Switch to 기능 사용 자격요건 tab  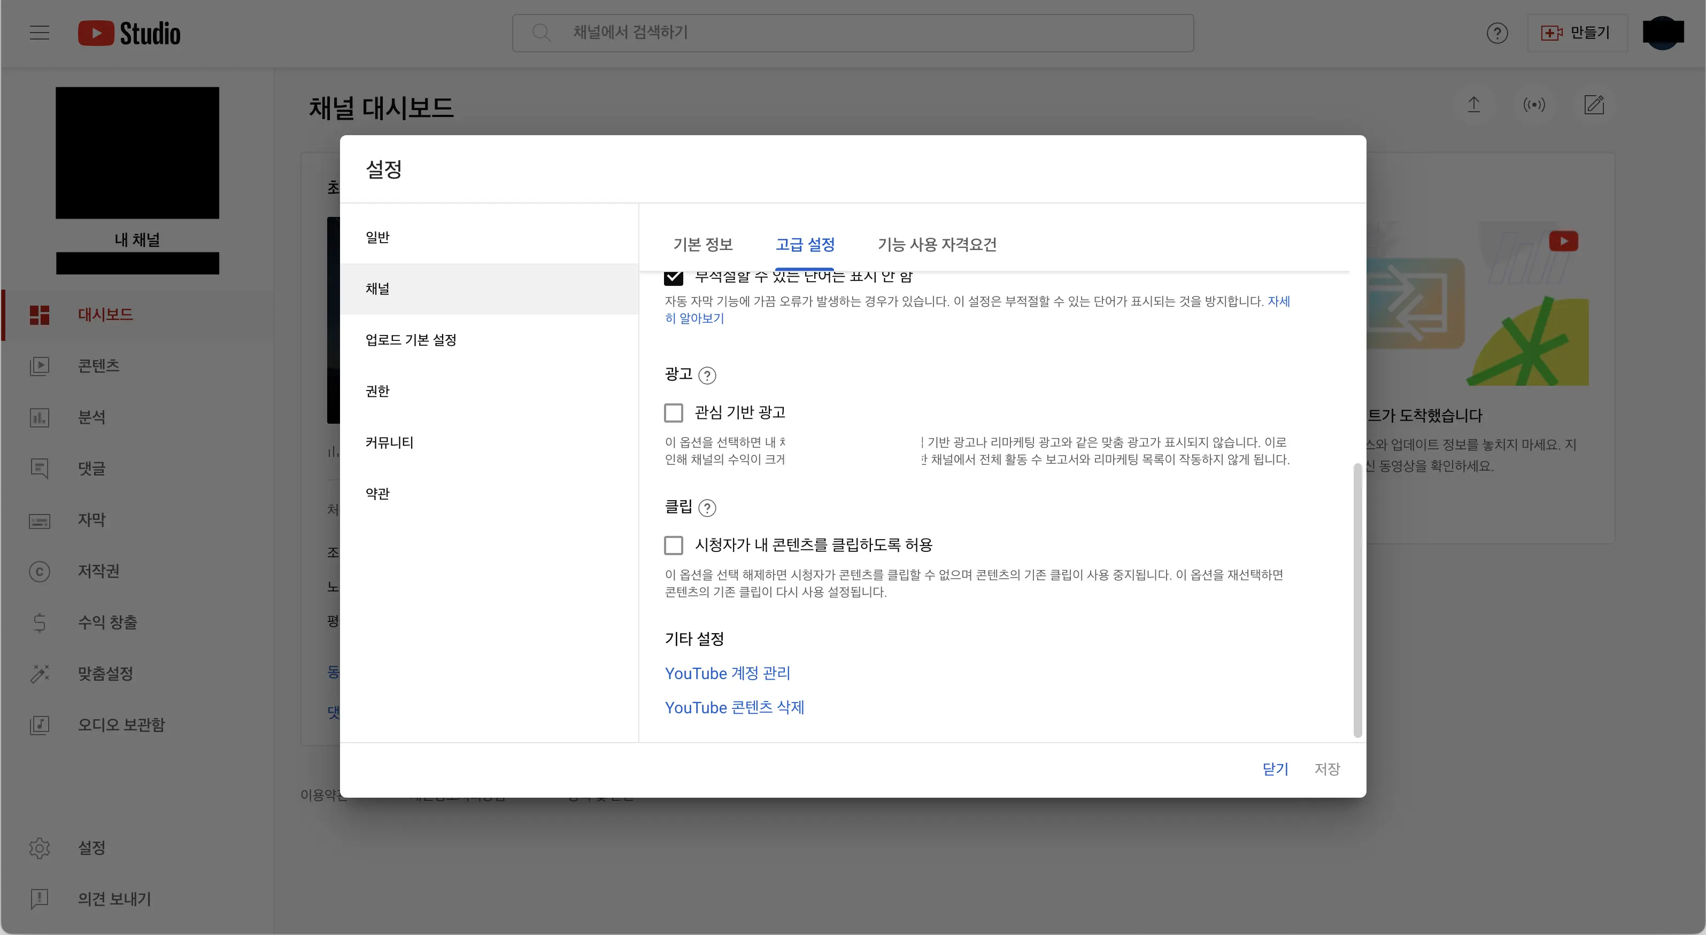(x=937, y=245)
